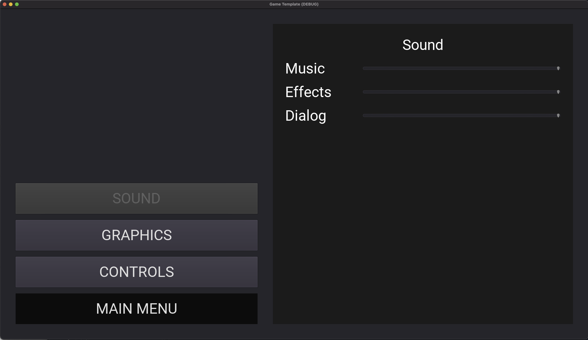Screen dimensions: 588x340
Task: Click the far left end of Effects slider
Action: (364, 92)
